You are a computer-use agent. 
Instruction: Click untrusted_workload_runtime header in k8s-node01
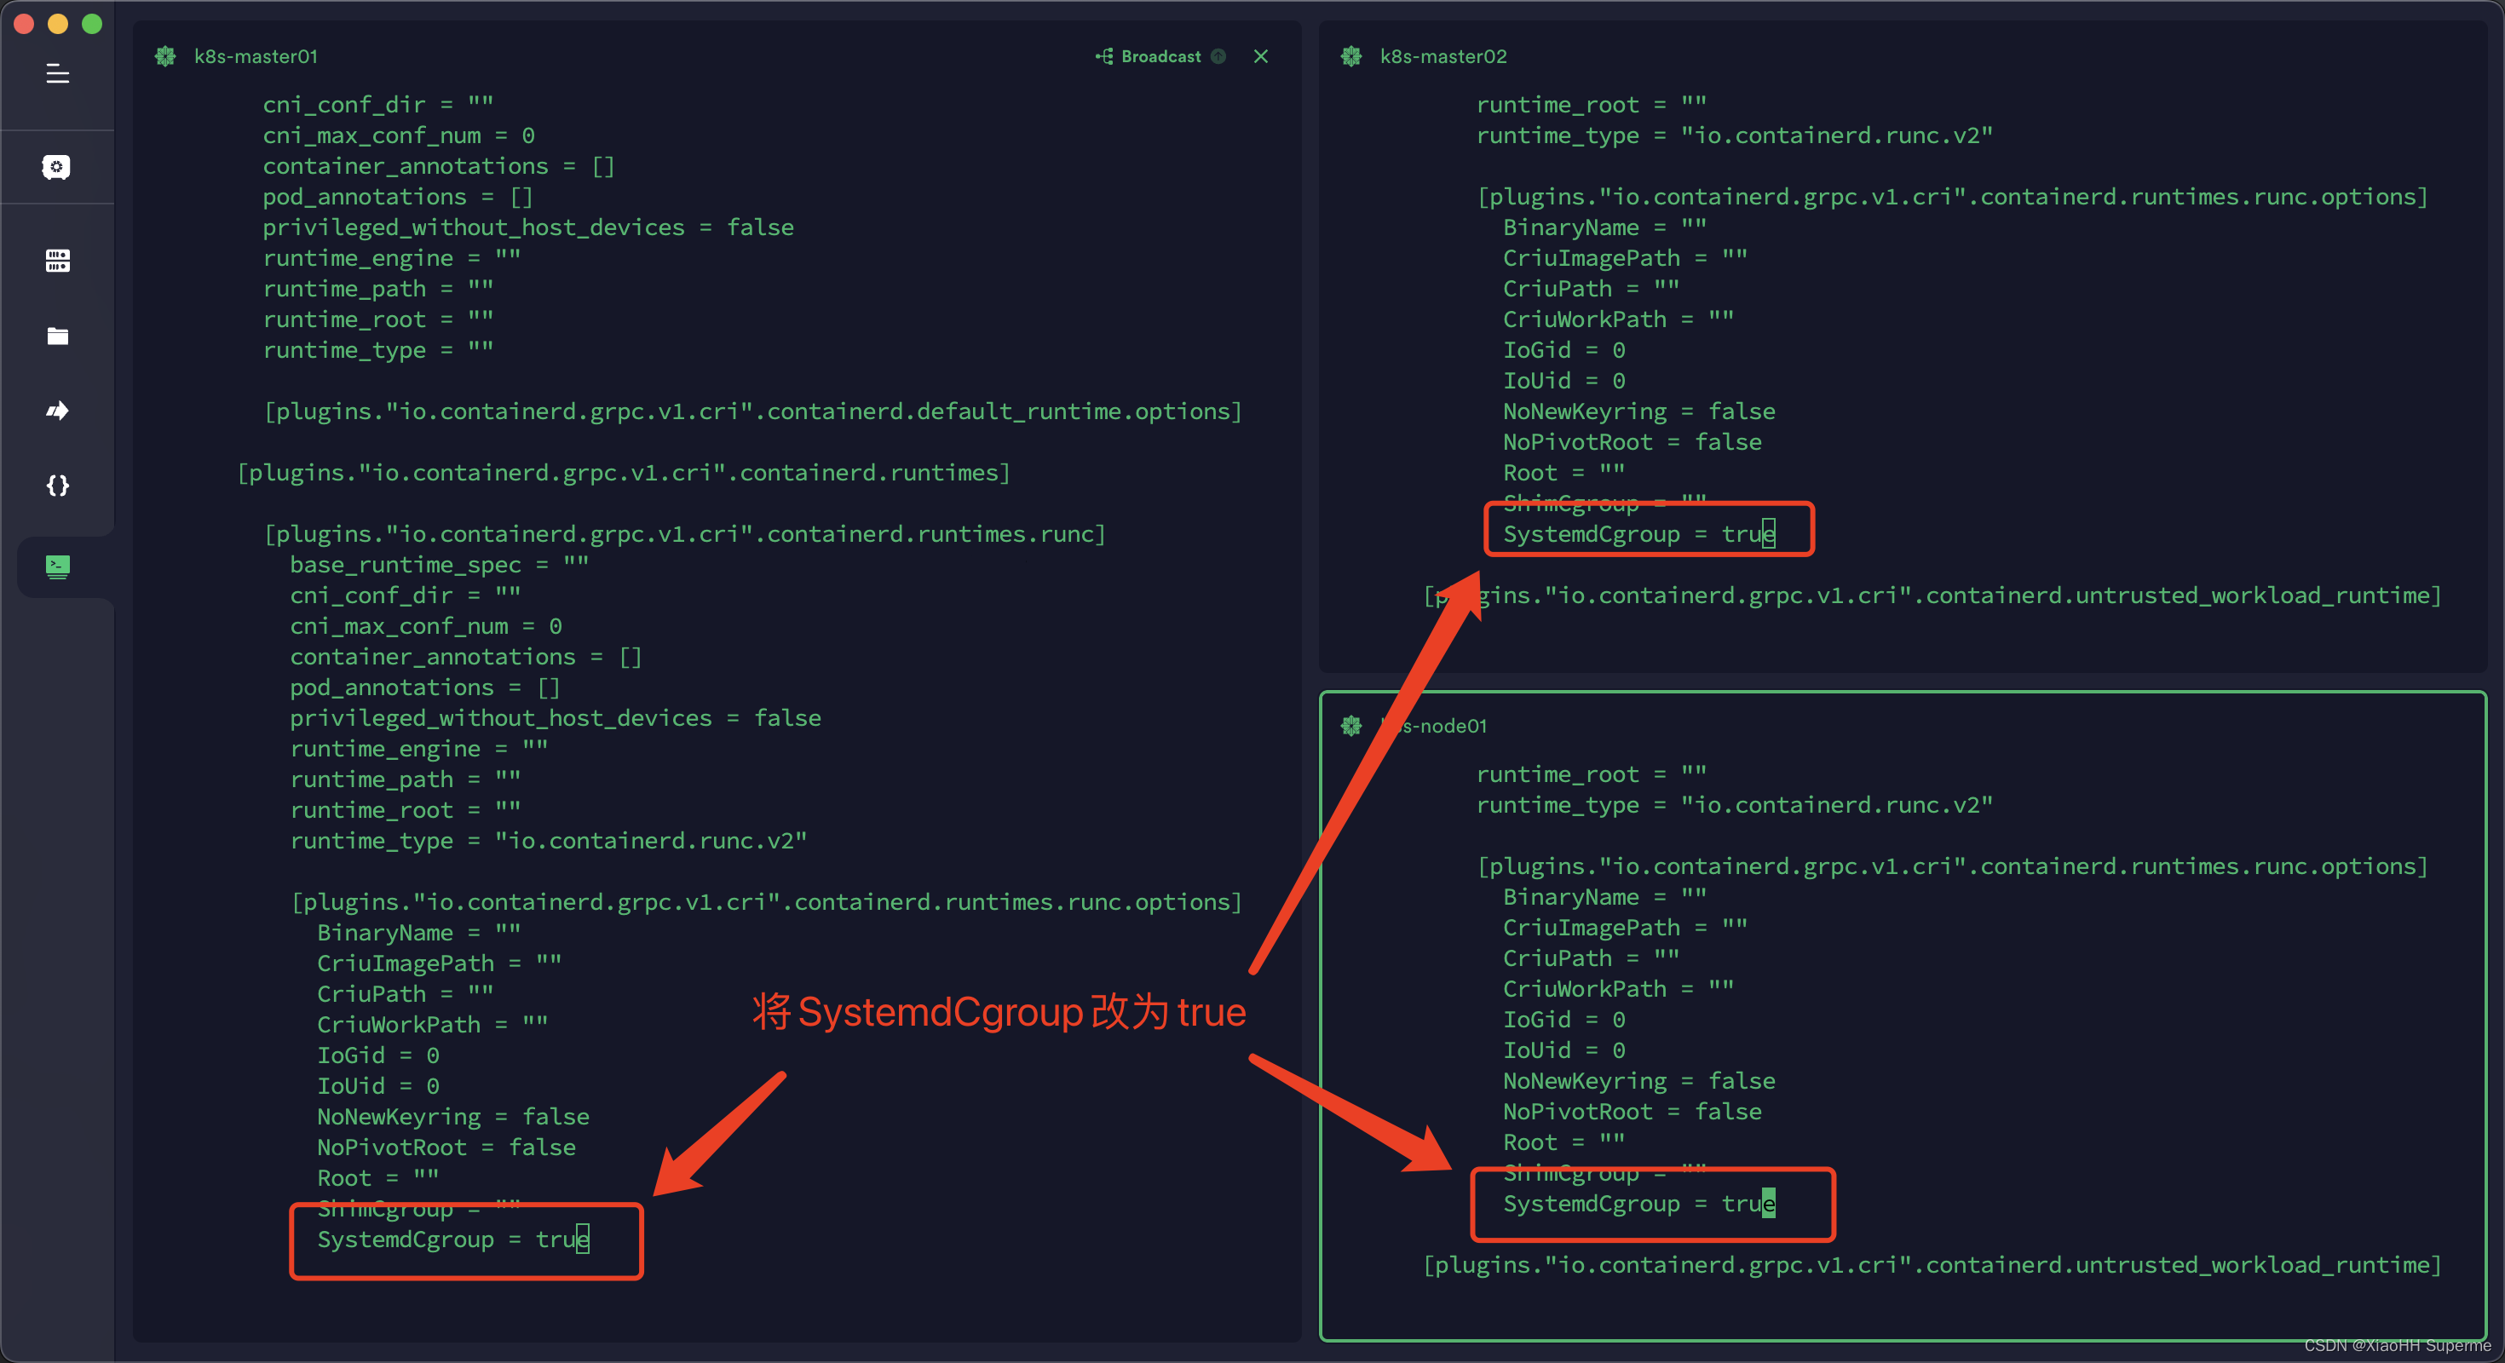pos(1932,1265)
